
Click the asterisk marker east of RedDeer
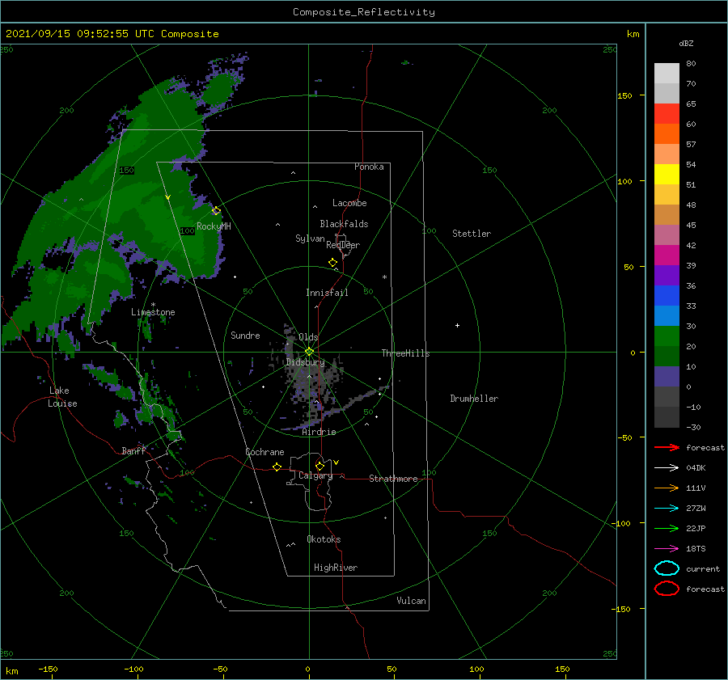click(384, 277)
